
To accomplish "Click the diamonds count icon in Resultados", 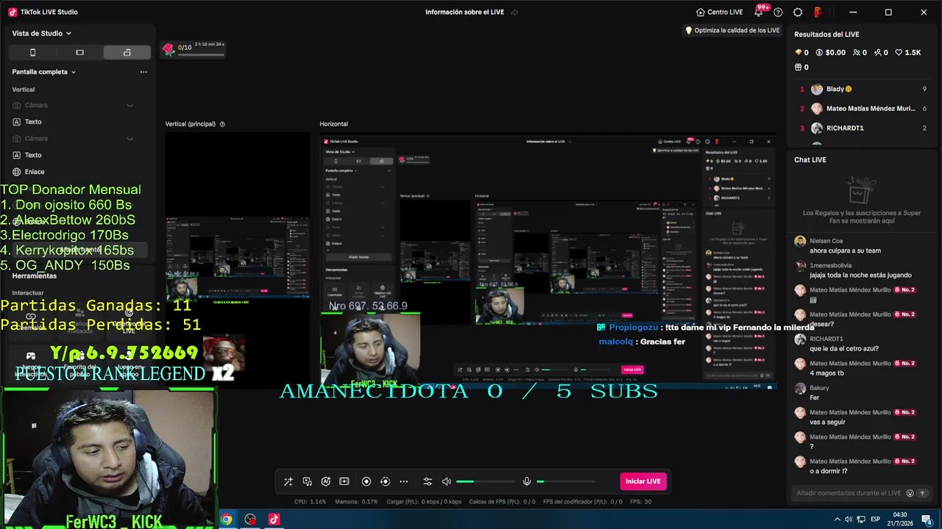I will tap(798, 53).
